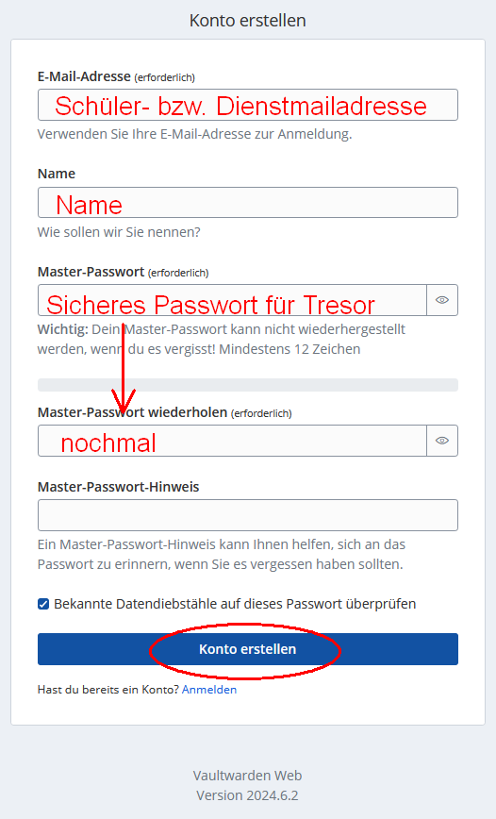The image size is (496, 819).
Task: Click the Master-Passwort wiederholen input field
Action: [x=232, y=441]
